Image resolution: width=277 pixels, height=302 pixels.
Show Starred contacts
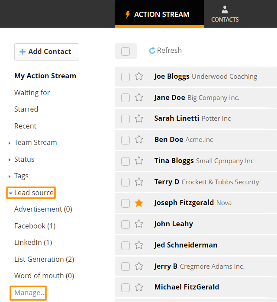click(x=26, y=109)
